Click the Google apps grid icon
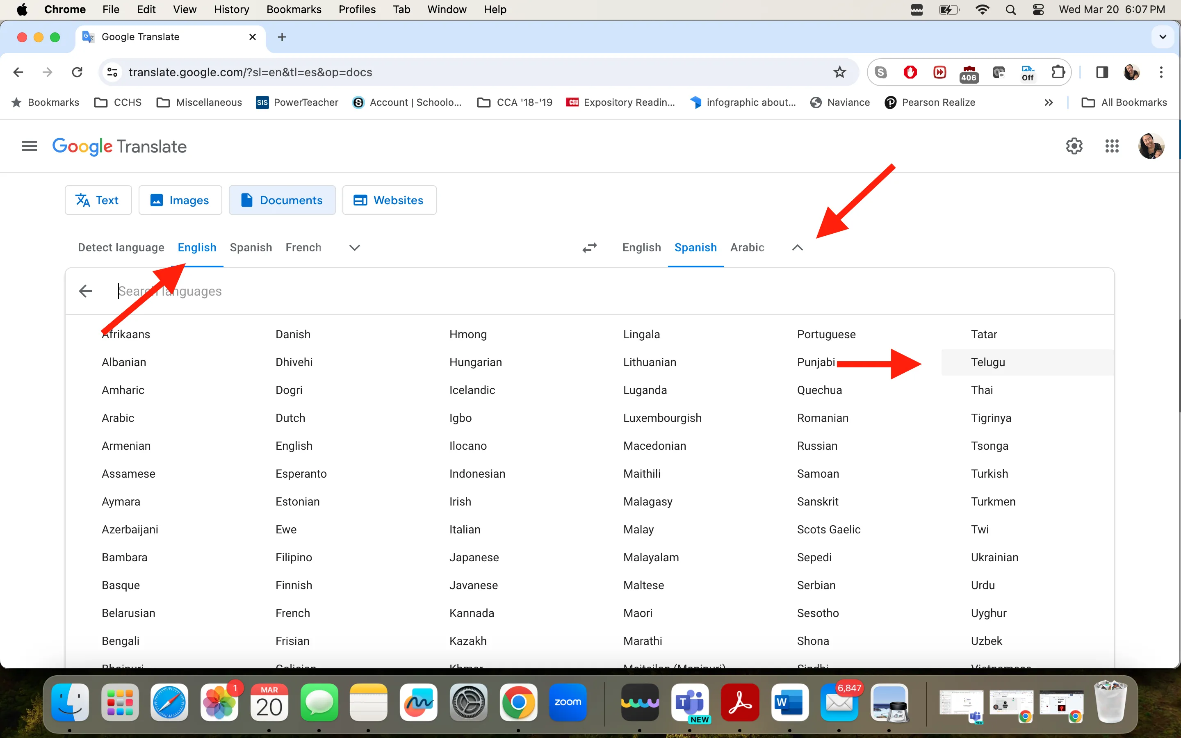Image resolution: width=1181 pixels, height=738 pixels. (1111, 146)
